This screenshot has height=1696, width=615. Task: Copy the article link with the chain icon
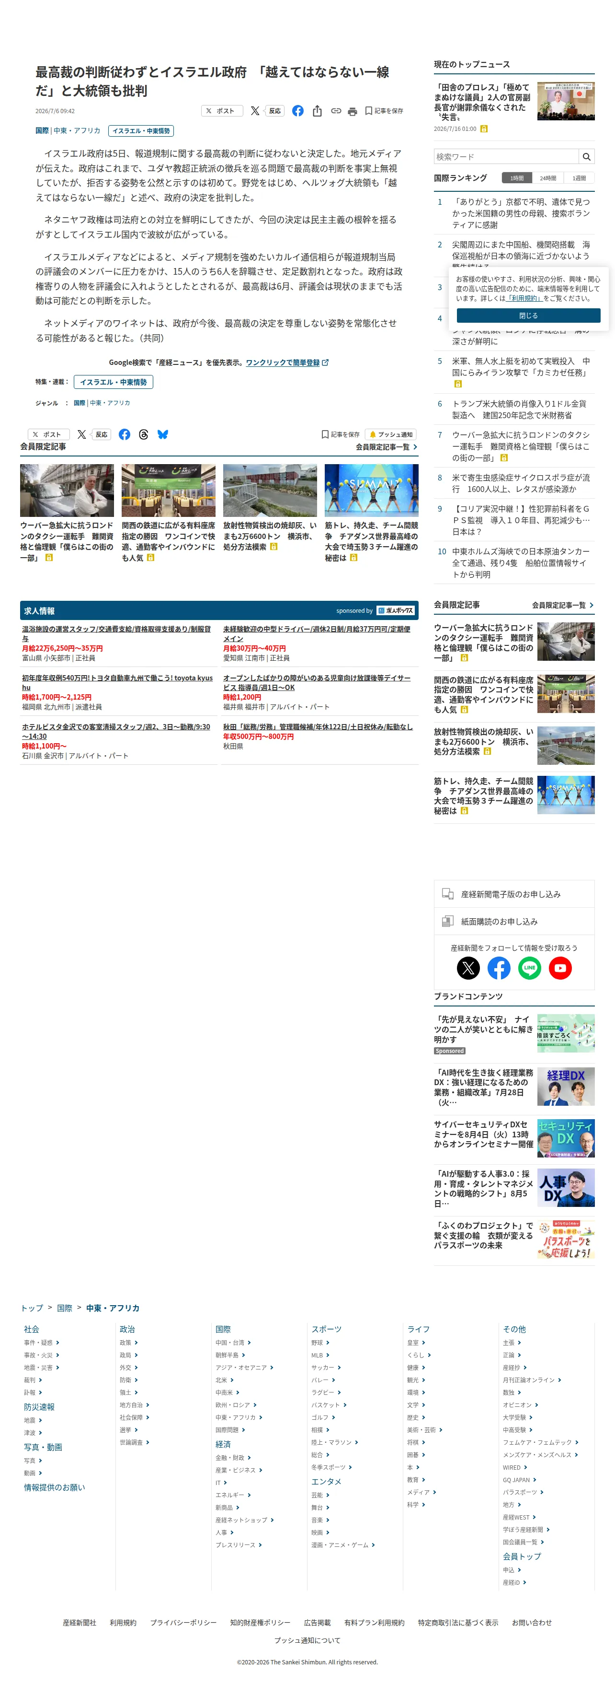tap(336, 111)
